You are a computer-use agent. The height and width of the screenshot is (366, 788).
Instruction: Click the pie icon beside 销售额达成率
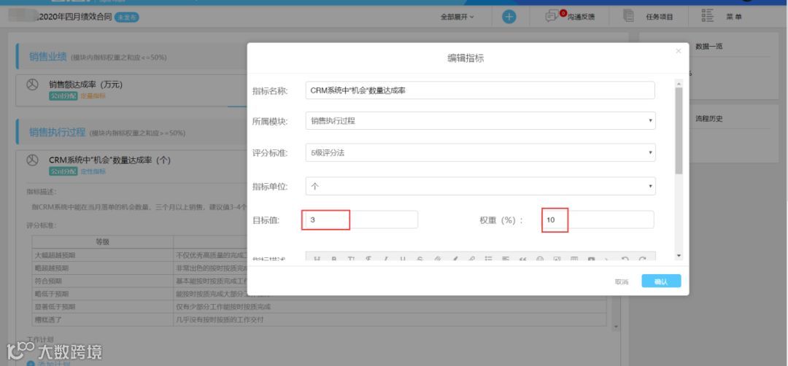pyautogui.click(x=32, y=85)
